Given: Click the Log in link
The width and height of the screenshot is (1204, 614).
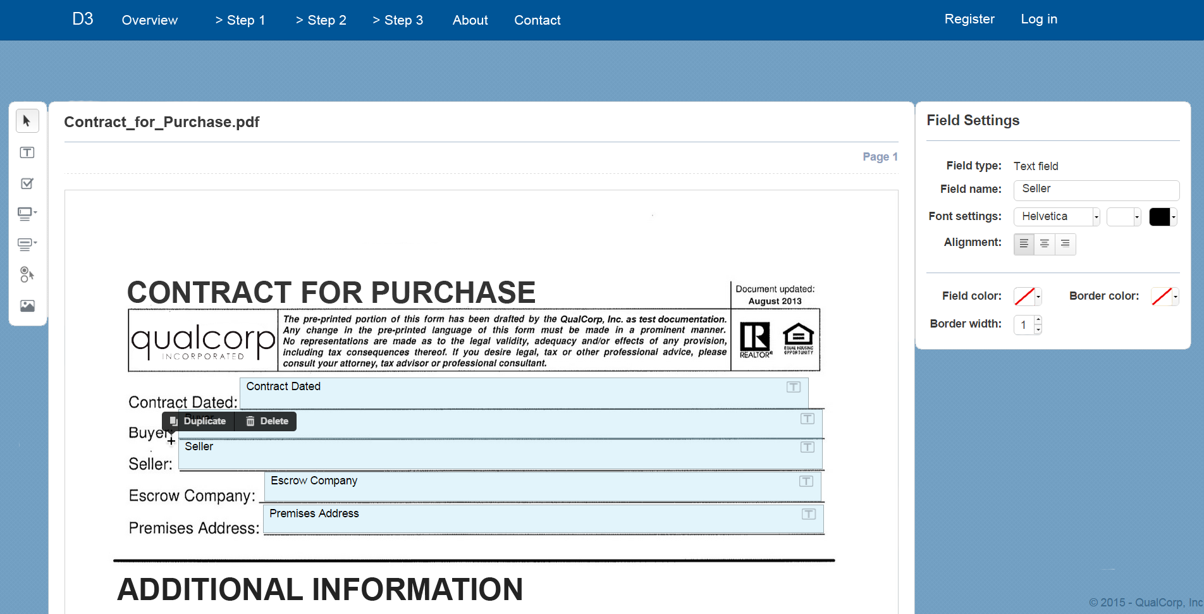Looking at the screenshot, I should [1039, 19].
